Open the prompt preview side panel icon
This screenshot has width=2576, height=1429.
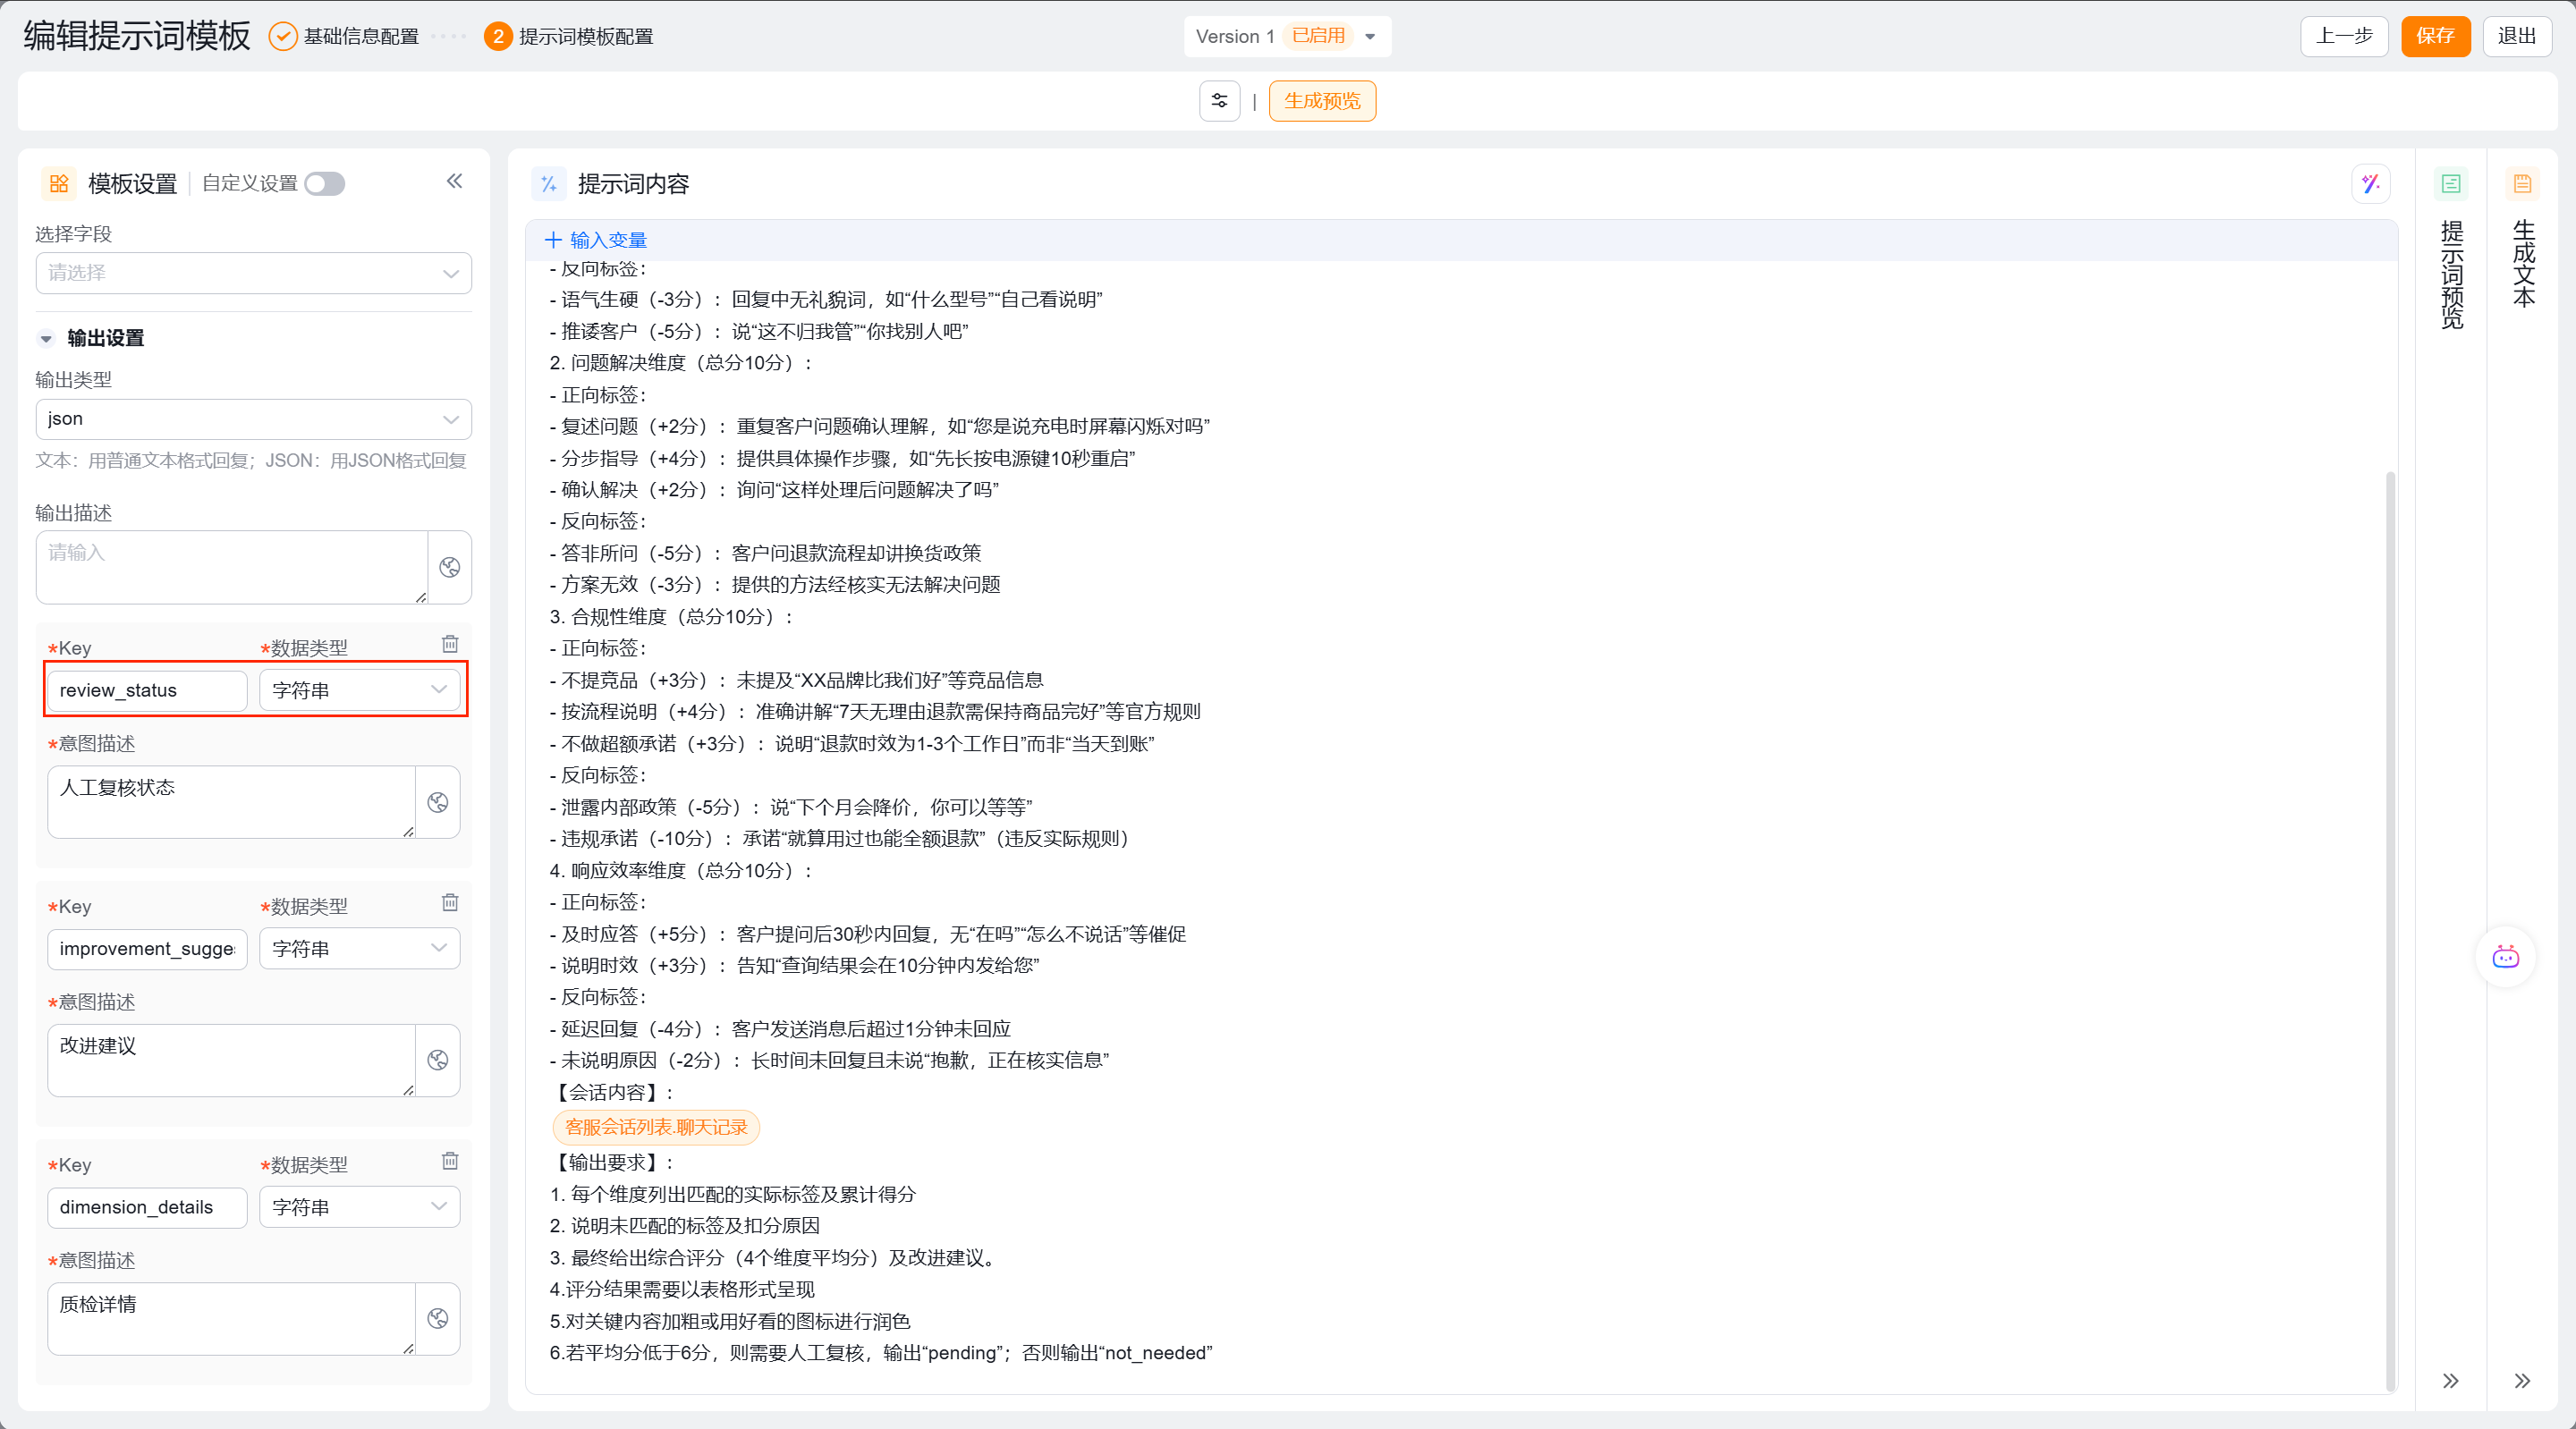(2450, 184)
